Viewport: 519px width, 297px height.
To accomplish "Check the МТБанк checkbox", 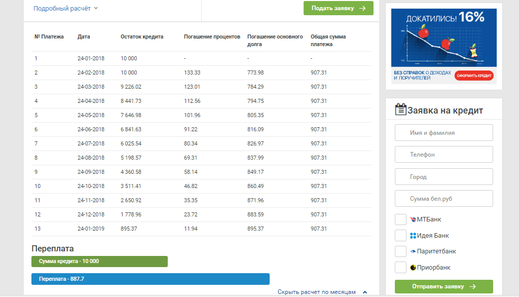I will [x=400, y=219].
